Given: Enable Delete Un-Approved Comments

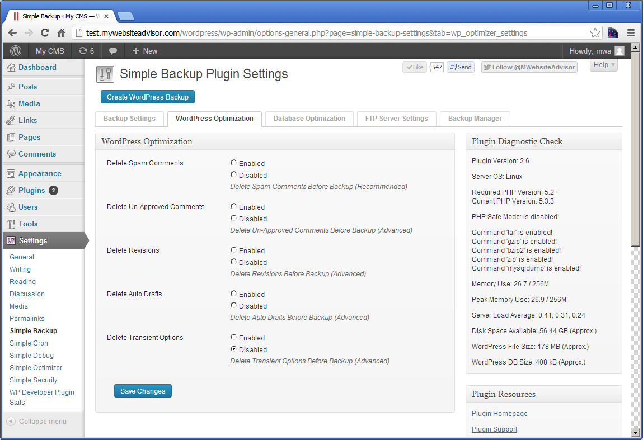Looking at the screenshot, I should tap(233, 206).
